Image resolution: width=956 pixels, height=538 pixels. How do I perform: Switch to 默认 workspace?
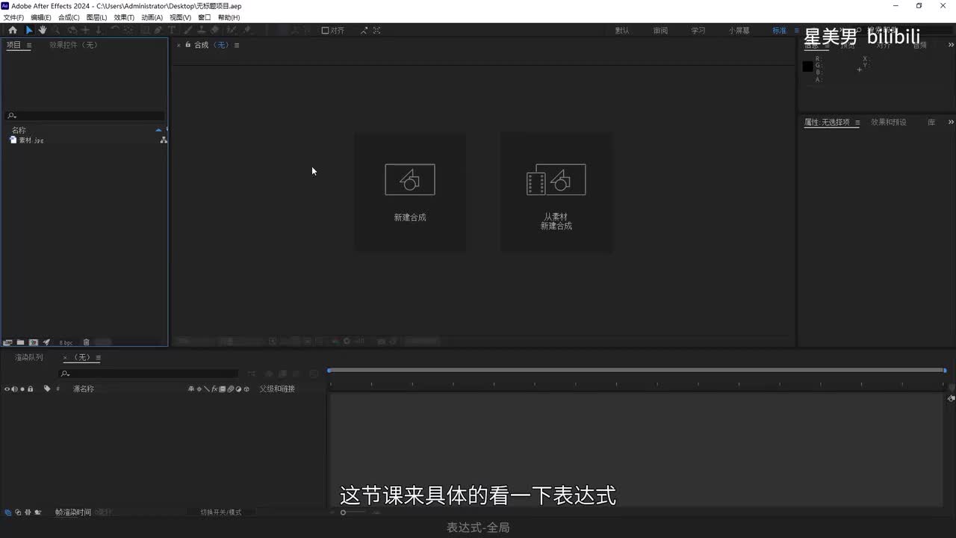[x=622, y=31]
